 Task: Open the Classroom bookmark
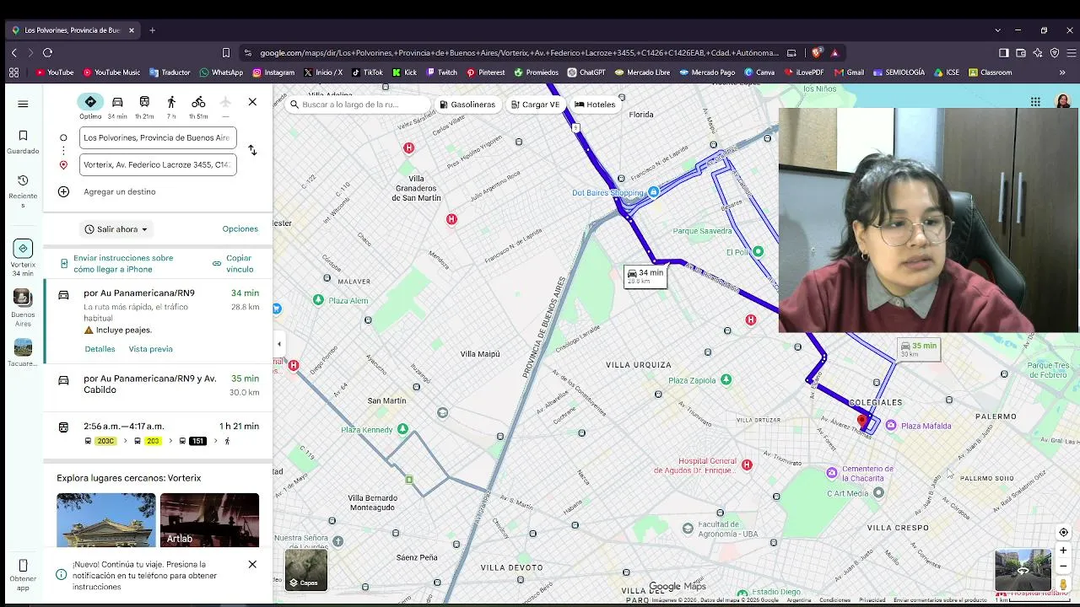click(x=991, y=73)
